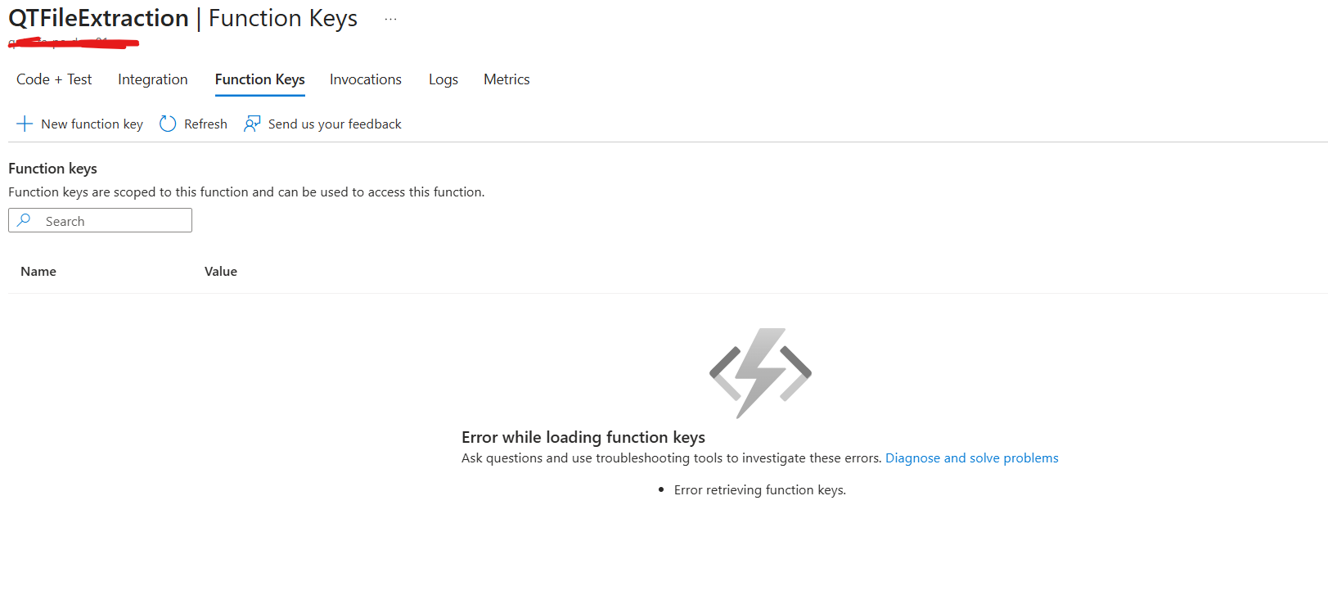Click the feedback person icon

[x=252, y=124]
